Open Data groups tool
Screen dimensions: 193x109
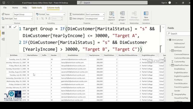click(122, 16)
